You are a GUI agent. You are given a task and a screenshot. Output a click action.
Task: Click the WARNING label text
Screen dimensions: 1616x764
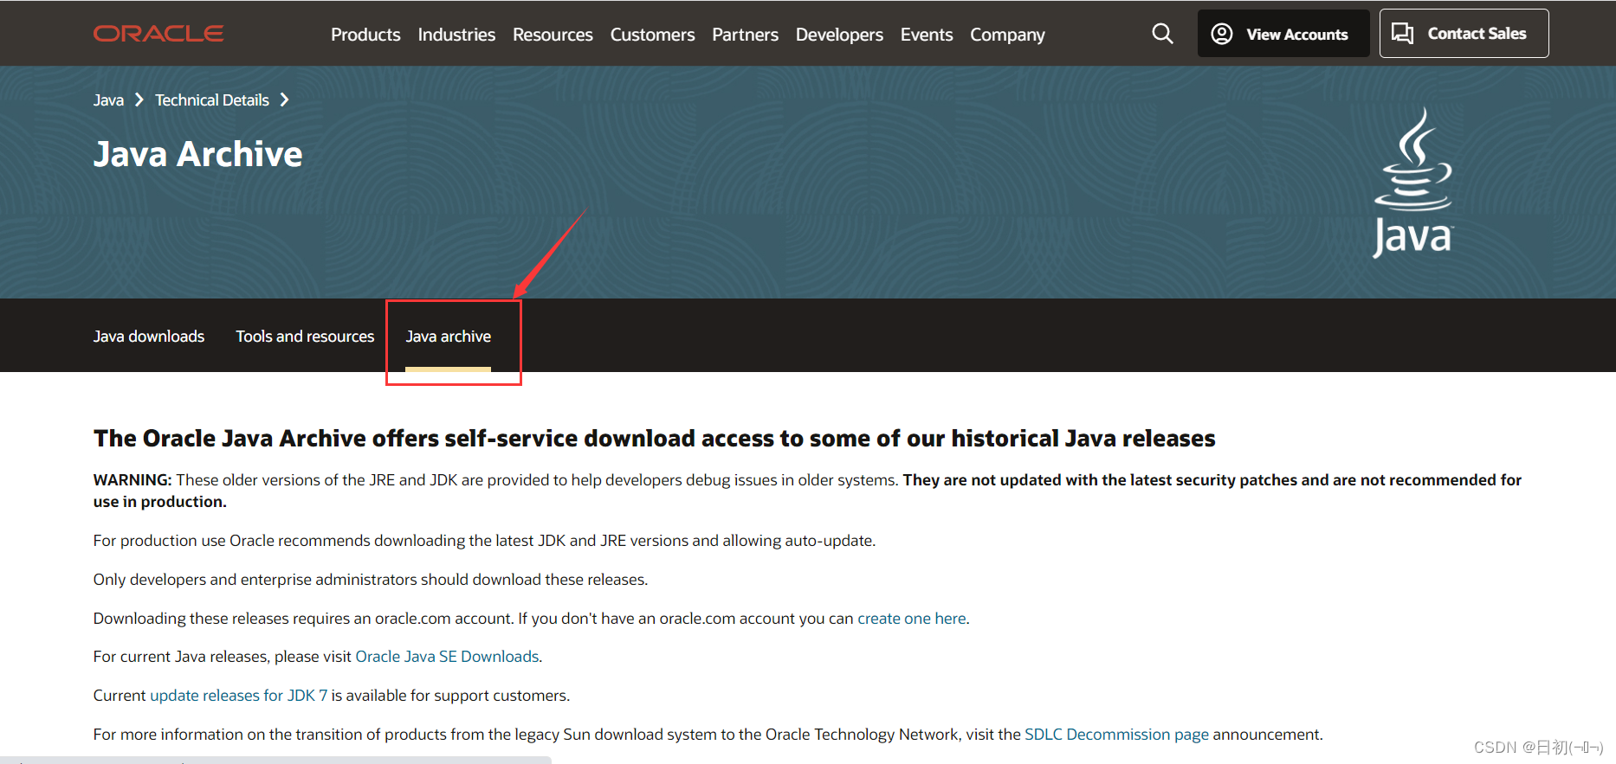(x=133, y=480)
